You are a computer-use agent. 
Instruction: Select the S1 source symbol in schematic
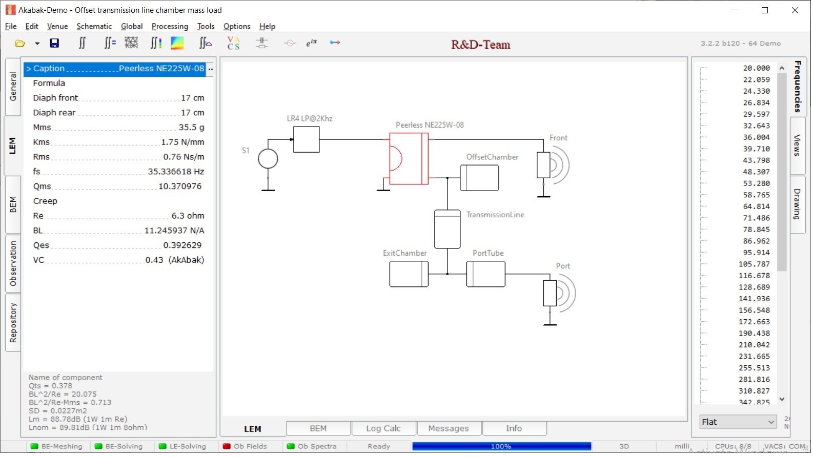[268, 159]
